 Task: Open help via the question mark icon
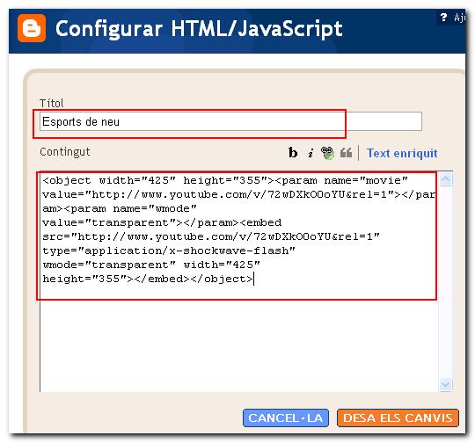pos(443,18)
